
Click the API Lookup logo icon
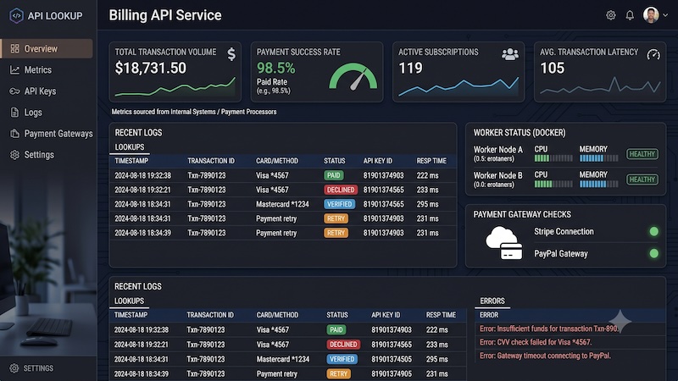tap(16, 16)
